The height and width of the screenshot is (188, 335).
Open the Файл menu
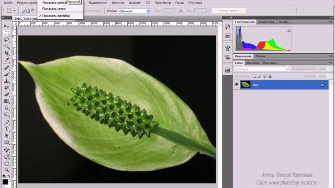[8, 3]
